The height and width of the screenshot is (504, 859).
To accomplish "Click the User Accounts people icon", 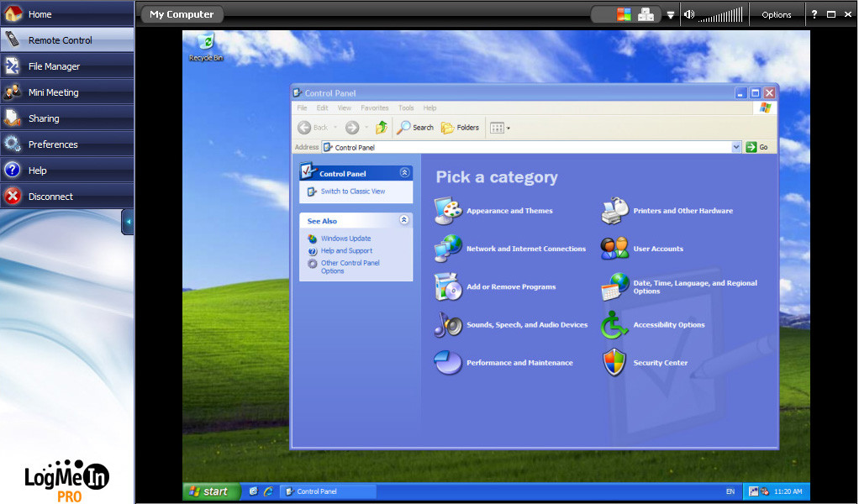I will (614, 249).
